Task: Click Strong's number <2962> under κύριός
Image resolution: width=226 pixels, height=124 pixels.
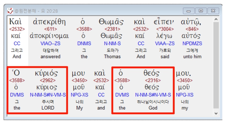Action: 48,80
